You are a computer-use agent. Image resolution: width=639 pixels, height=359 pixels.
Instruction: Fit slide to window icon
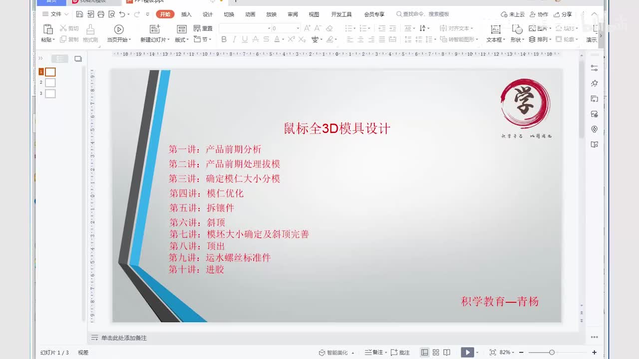pyautogui.click(x=493, y=352)
